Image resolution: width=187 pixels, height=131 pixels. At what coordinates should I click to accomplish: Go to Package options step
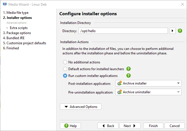click(17, 33)
